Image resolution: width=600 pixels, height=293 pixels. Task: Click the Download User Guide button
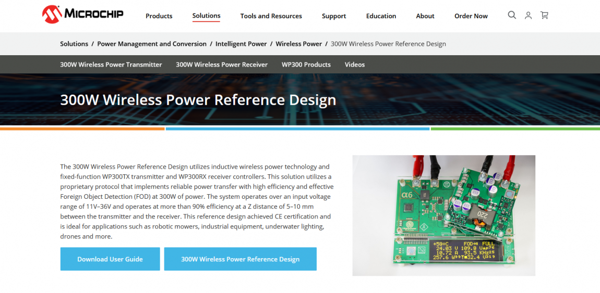coord(110,259)
